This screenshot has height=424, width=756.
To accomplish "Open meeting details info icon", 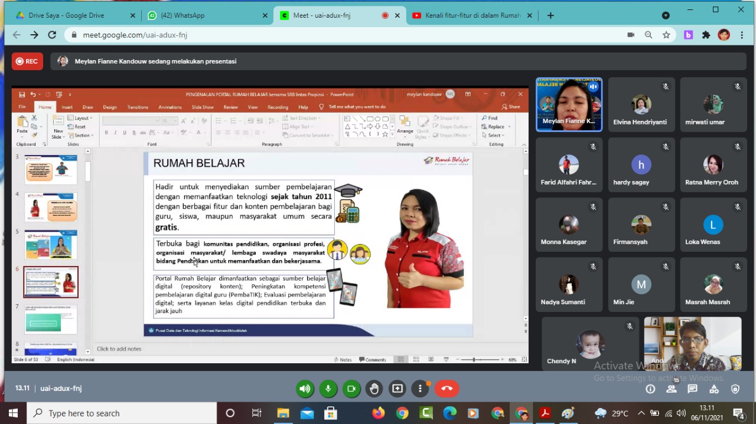I will click(x=650, y=389).
